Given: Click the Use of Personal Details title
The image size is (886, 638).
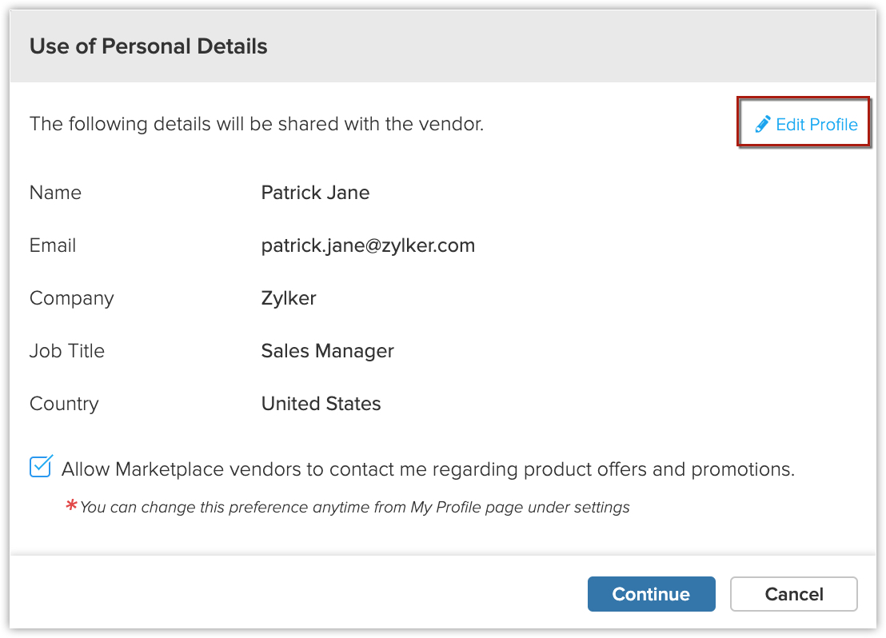Looking at the screenshot, I should [148, 46].
